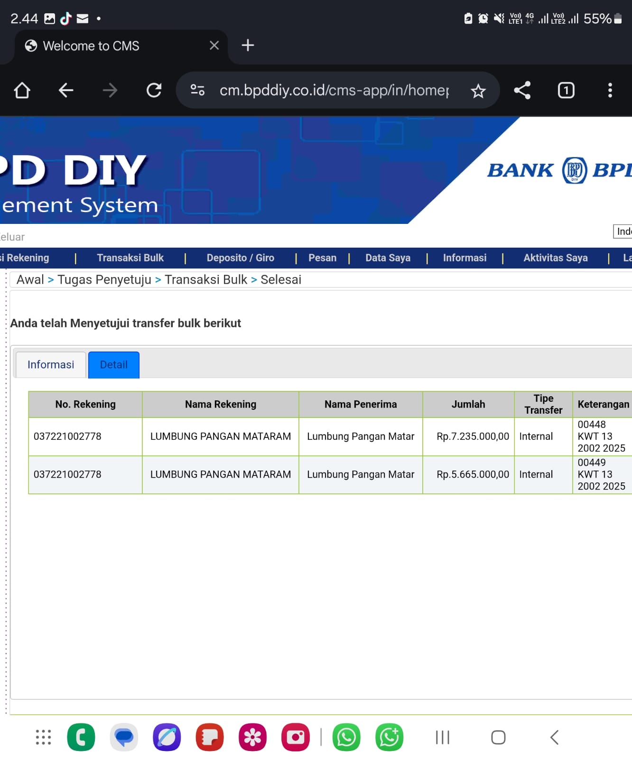Screen dimensions: 632x759
Task: Tap the Android back navigation button
Action: (x=554, y=737)
